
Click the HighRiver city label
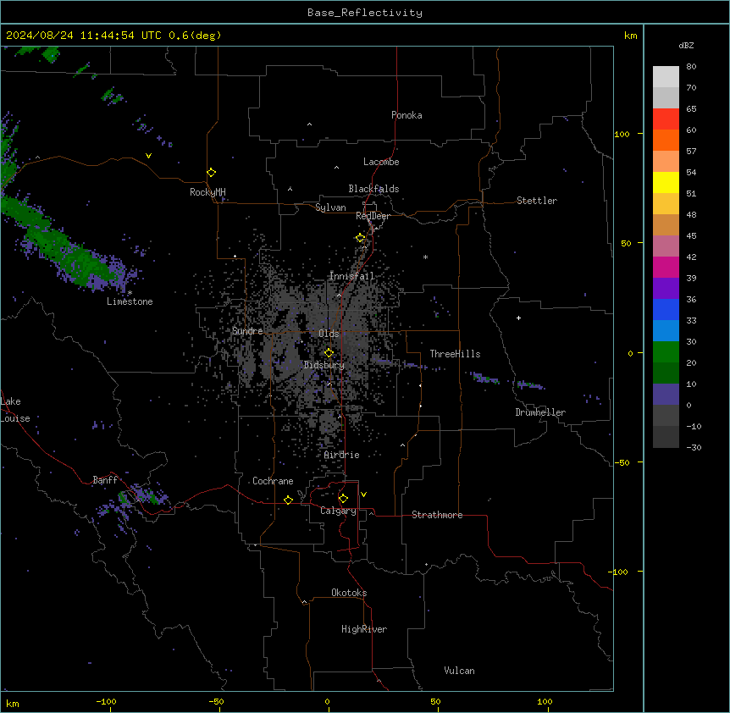tap(364, 629)
